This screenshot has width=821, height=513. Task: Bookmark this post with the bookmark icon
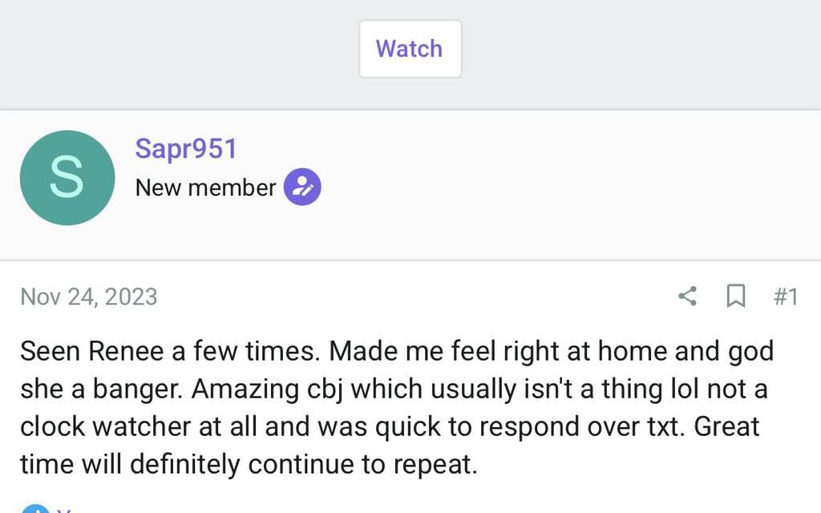tap(735, 297)
